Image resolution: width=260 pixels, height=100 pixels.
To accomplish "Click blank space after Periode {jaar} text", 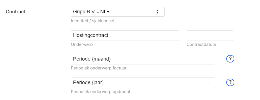I will point(159,83).
